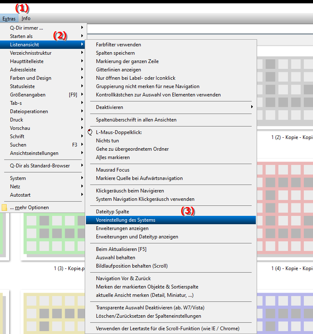
Task: Click the L-Maus-Doppelklick: label
Action: (119, 132)
